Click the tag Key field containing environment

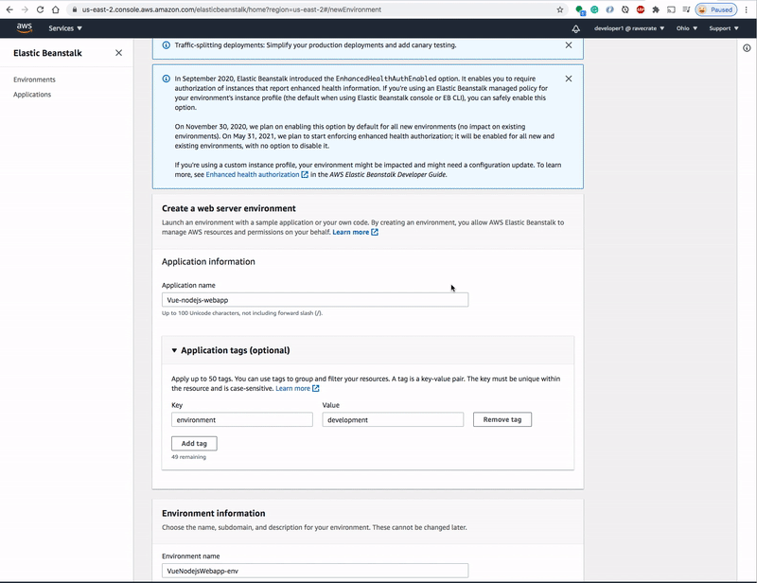pyautogui.click(x=242, y=419)
